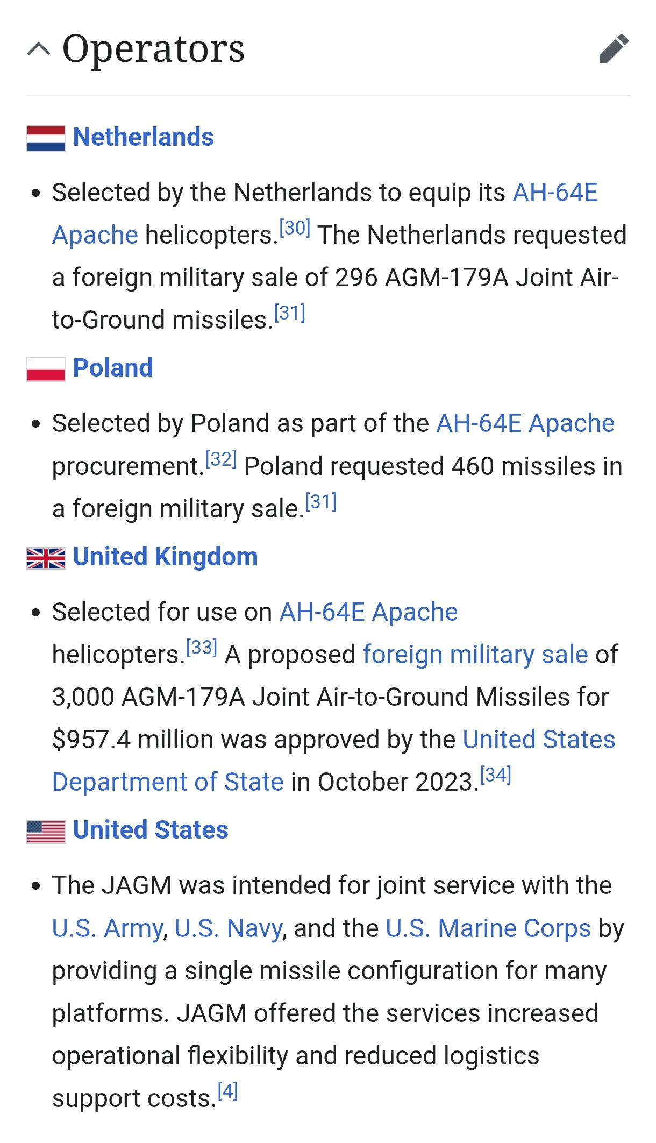Click the Netherlands flag icon
Screen dimensions: 656x1143
pyautogui.click(x=46, y=138)
